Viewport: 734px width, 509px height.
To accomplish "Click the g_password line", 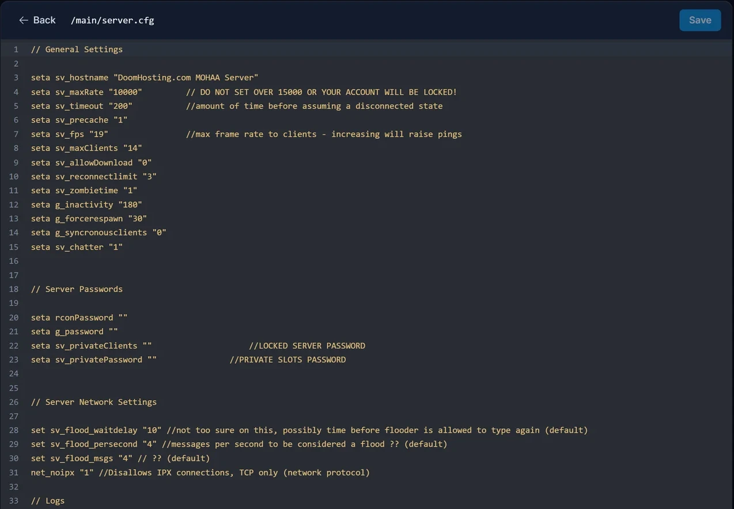I will pyautogui.click(x=74, y=331).
